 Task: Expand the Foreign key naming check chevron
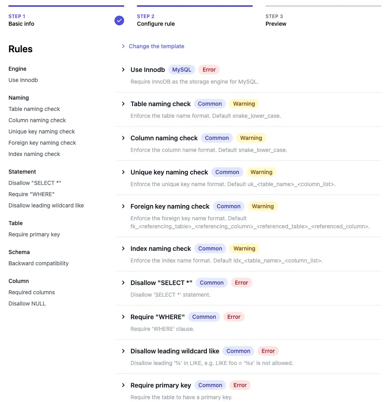click(x=123, y=206)
